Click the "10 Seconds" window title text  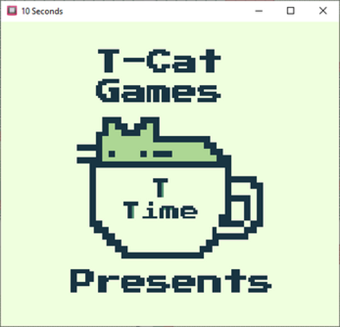42,11
